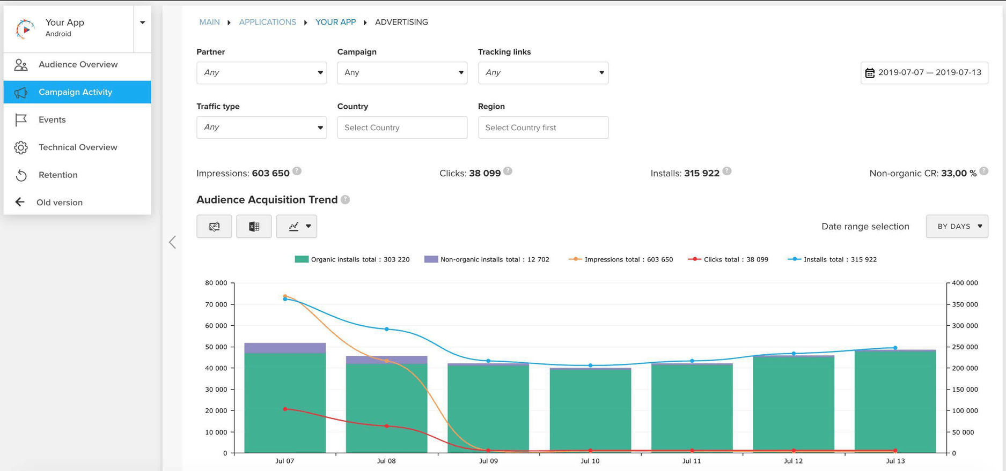Viewport: 1006px width, 471px height.
Task: Go to the Events section
Action: point(77,119)
